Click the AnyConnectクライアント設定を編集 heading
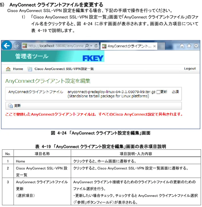 coord(48,81)
